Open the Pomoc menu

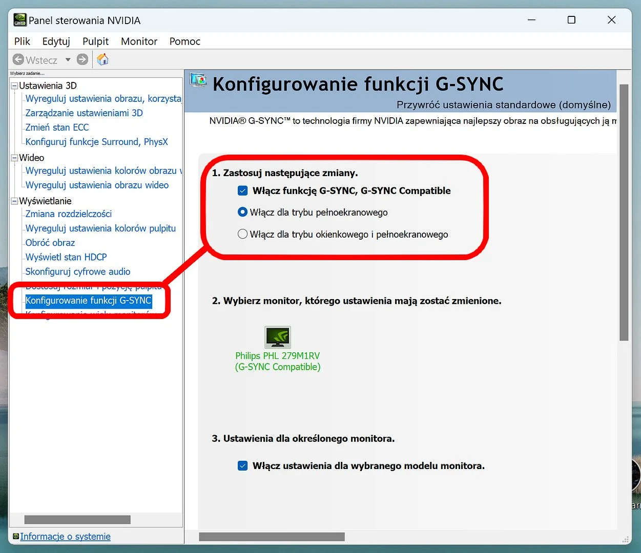tap(185, 41)
